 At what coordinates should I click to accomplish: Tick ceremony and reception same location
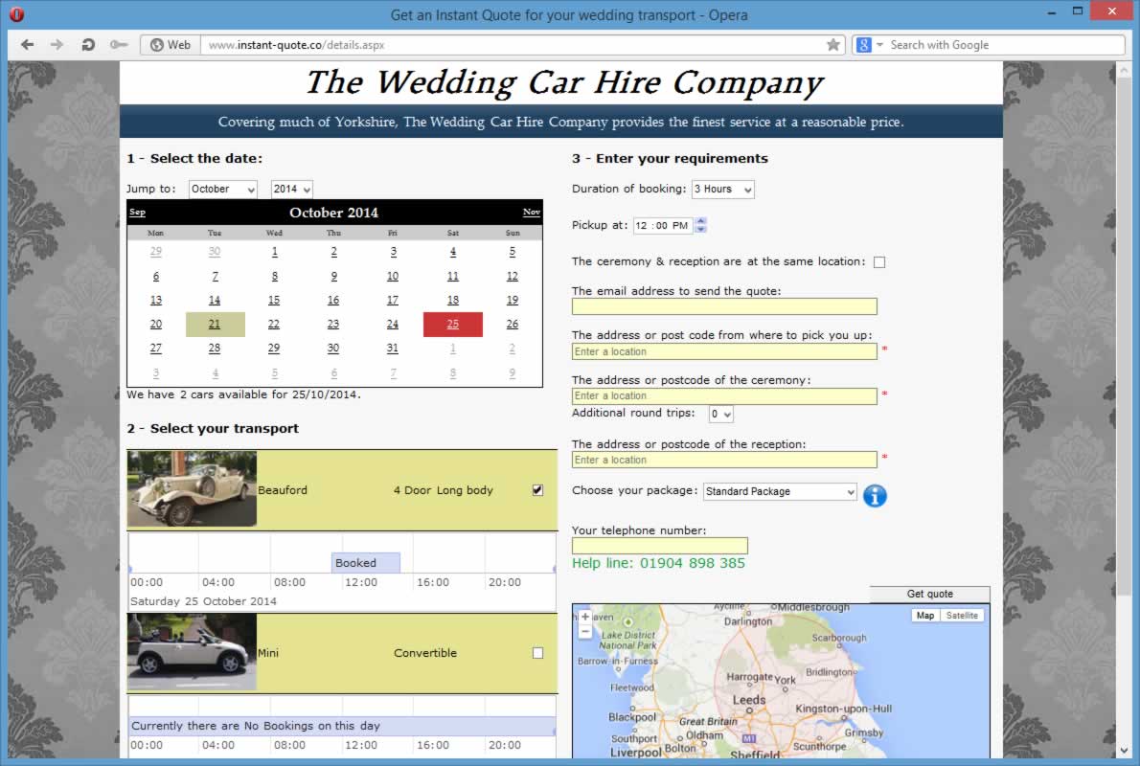879,262
